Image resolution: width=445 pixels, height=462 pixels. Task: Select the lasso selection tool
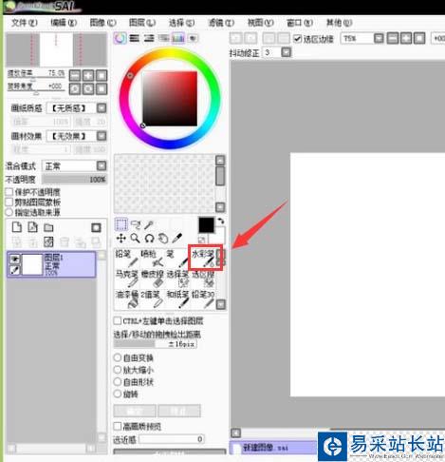coord(136,224)
